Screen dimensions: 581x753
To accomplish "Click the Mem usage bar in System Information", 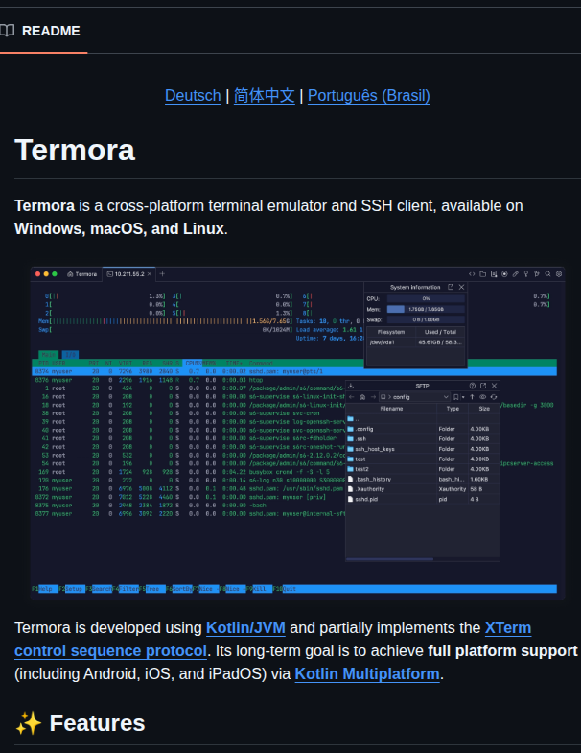I will click(x=426, y=309).
